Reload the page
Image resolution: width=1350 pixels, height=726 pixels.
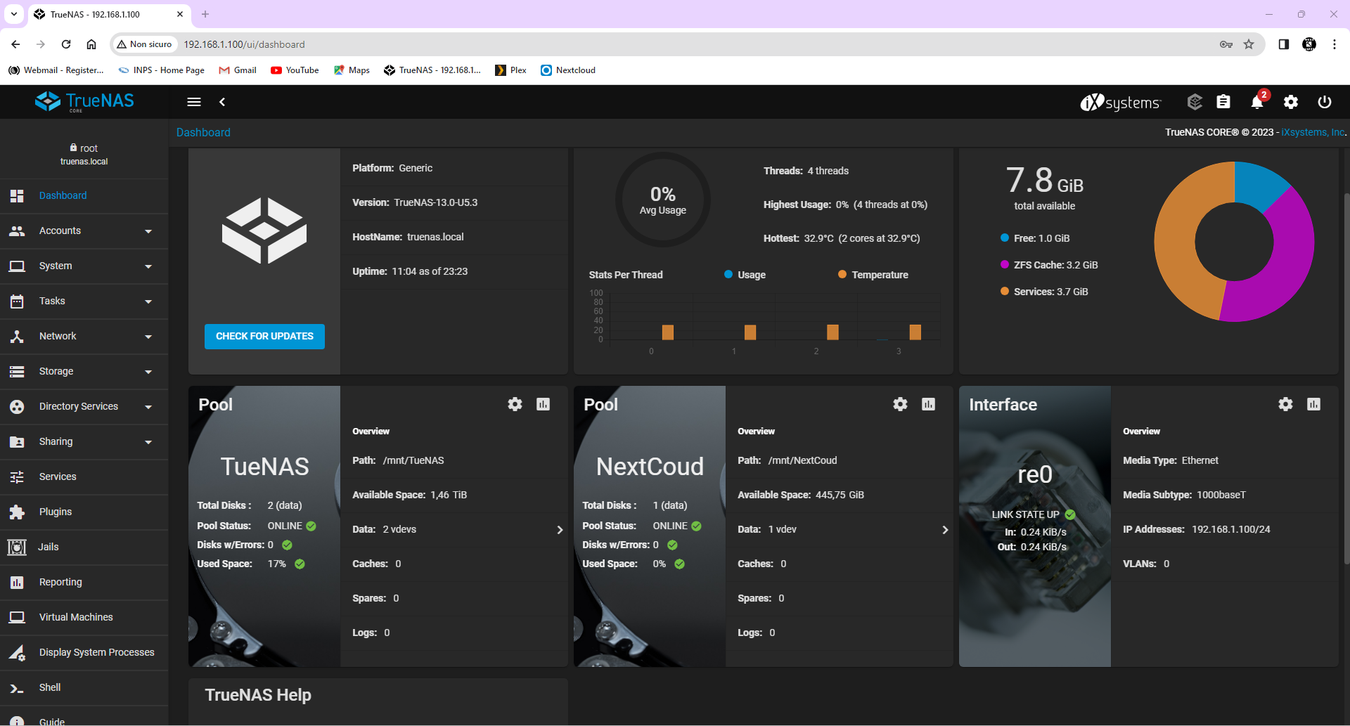coord(66,44)
